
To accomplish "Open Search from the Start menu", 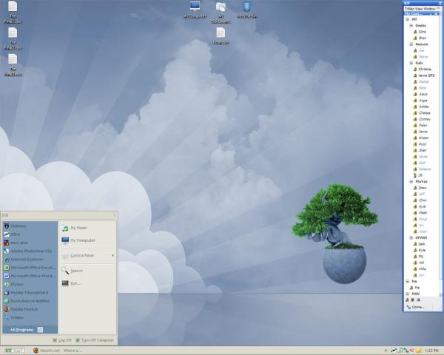I will pyautogui.click(x=75, y=271).
